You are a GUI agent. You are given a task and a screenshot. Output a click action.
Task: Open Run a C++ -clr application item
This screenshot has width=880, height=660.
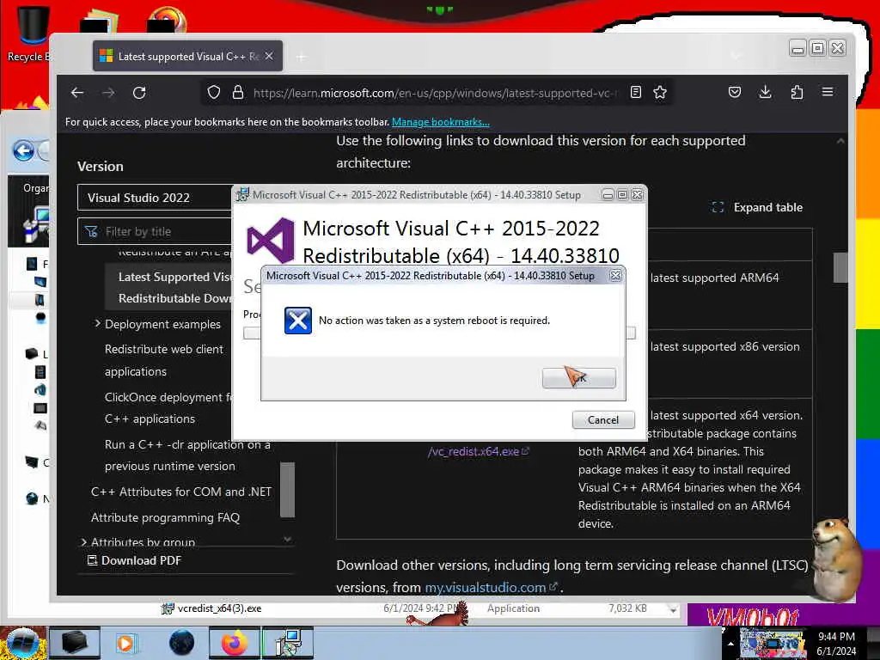point(186,455)
